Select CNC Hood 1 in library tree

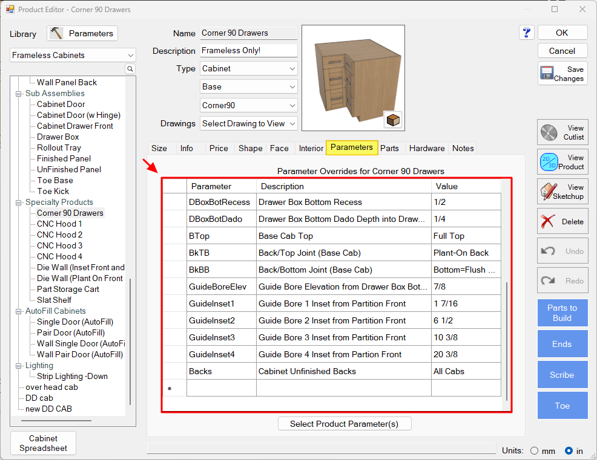tap(59, 224)
